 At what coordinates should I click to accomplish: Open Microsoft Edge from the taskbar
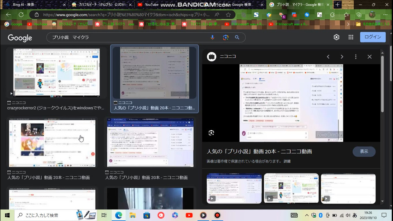pos(119,215)
